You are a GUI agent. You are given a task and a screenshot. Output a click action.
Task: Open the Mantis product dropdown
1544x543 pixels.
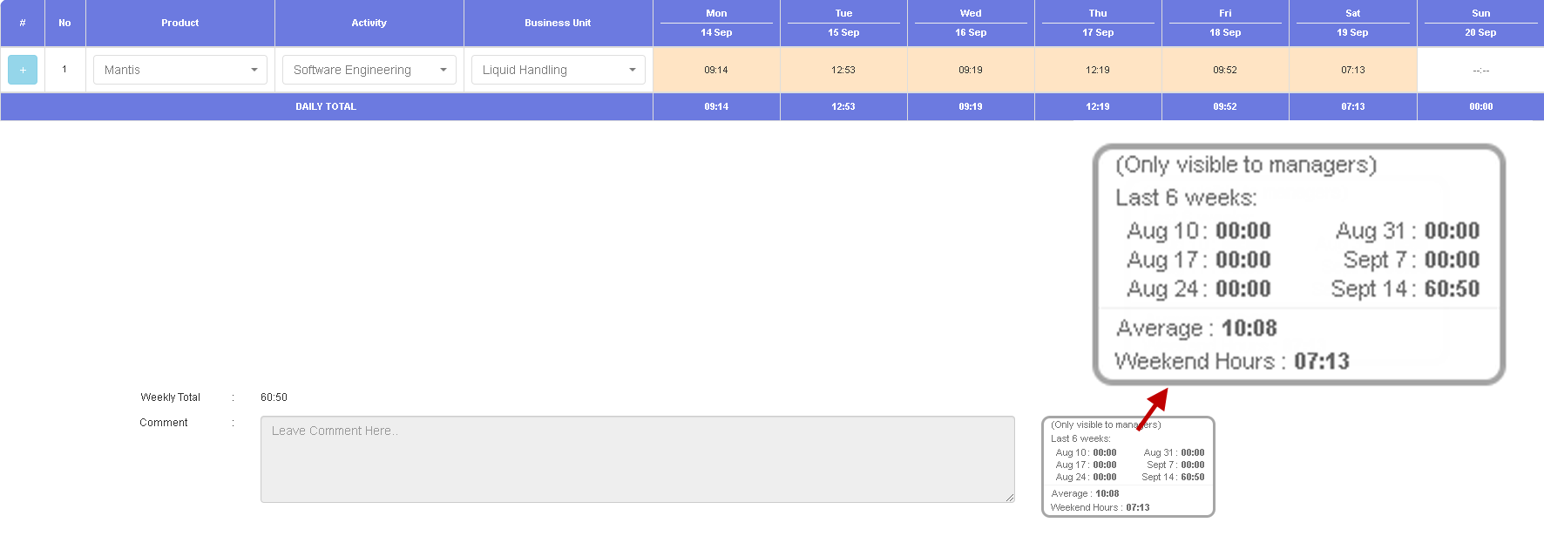tap(180, 70)
